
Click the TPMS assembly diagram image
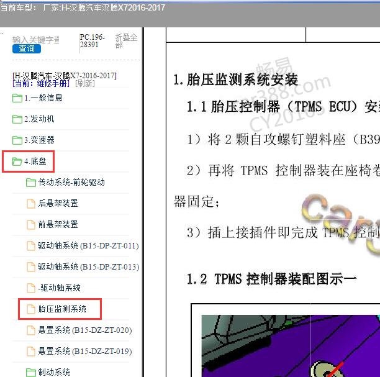coord(291,346)
